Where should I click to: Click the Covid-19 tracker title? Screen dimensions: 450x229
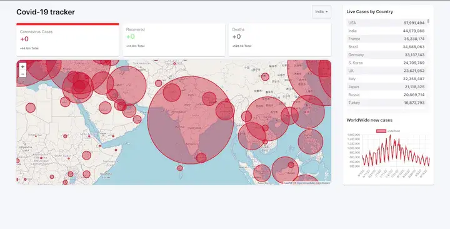click(x=46, y=12)
